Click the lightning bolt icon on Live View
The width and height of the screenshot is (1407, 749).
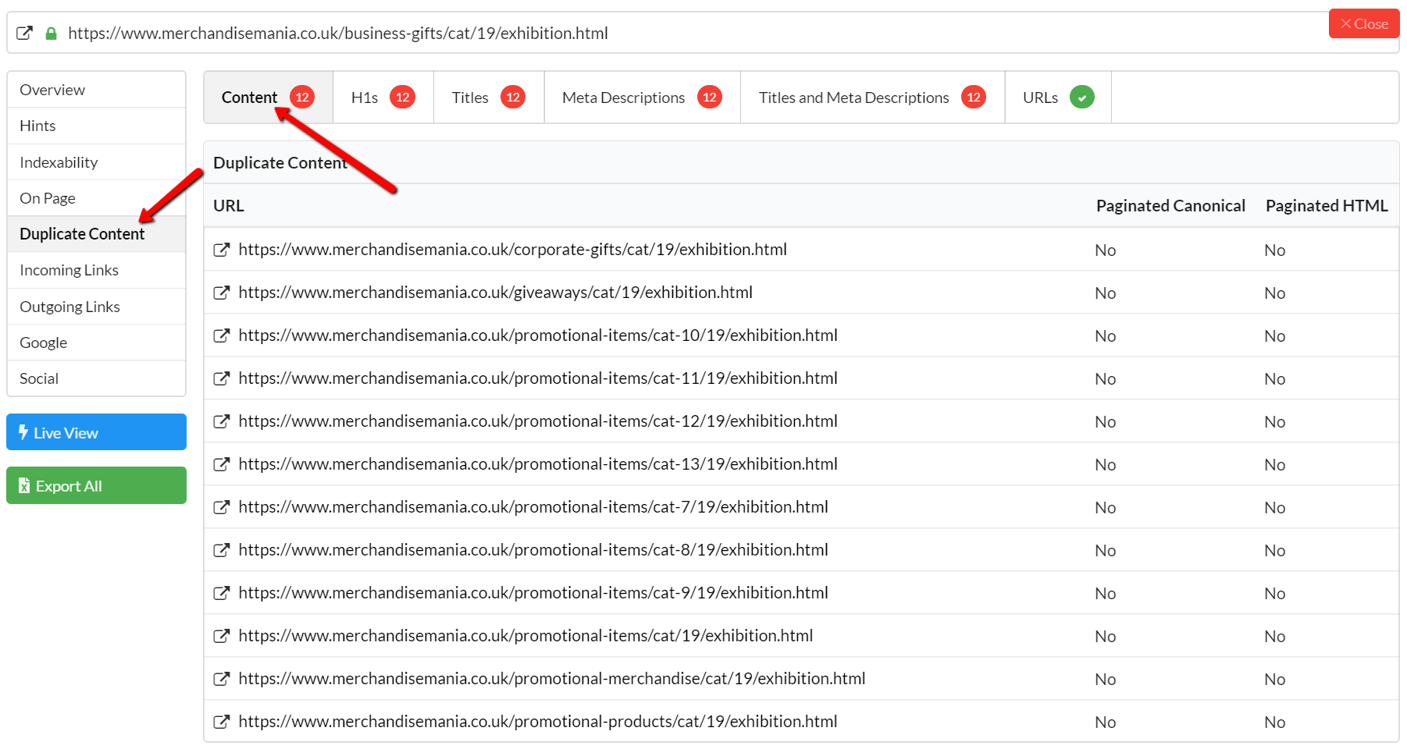click(x=23, y=431)
